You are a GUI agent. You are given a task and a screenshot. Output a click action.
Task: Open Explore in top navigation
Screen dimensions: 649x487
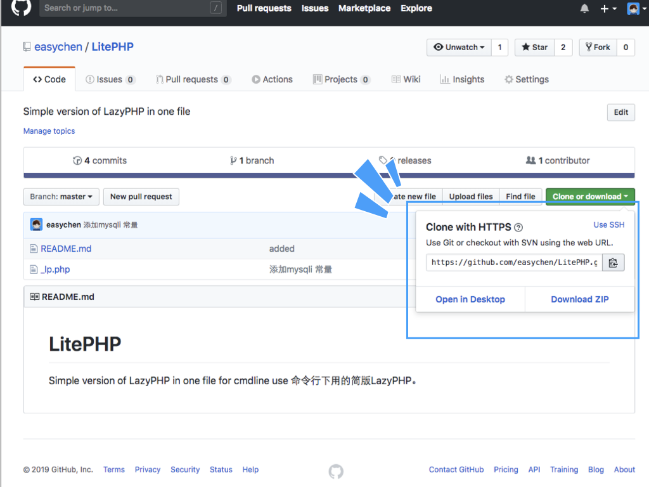[x=416, y=8]
